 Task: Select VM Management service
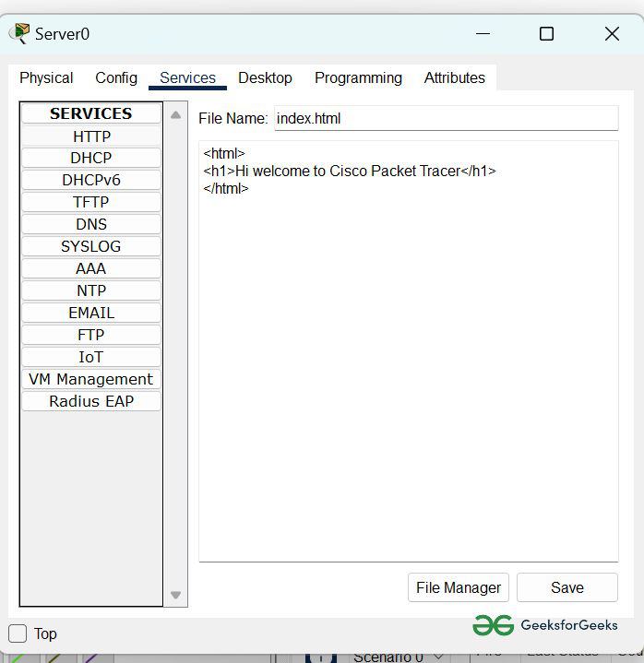(x=91, y=379)
